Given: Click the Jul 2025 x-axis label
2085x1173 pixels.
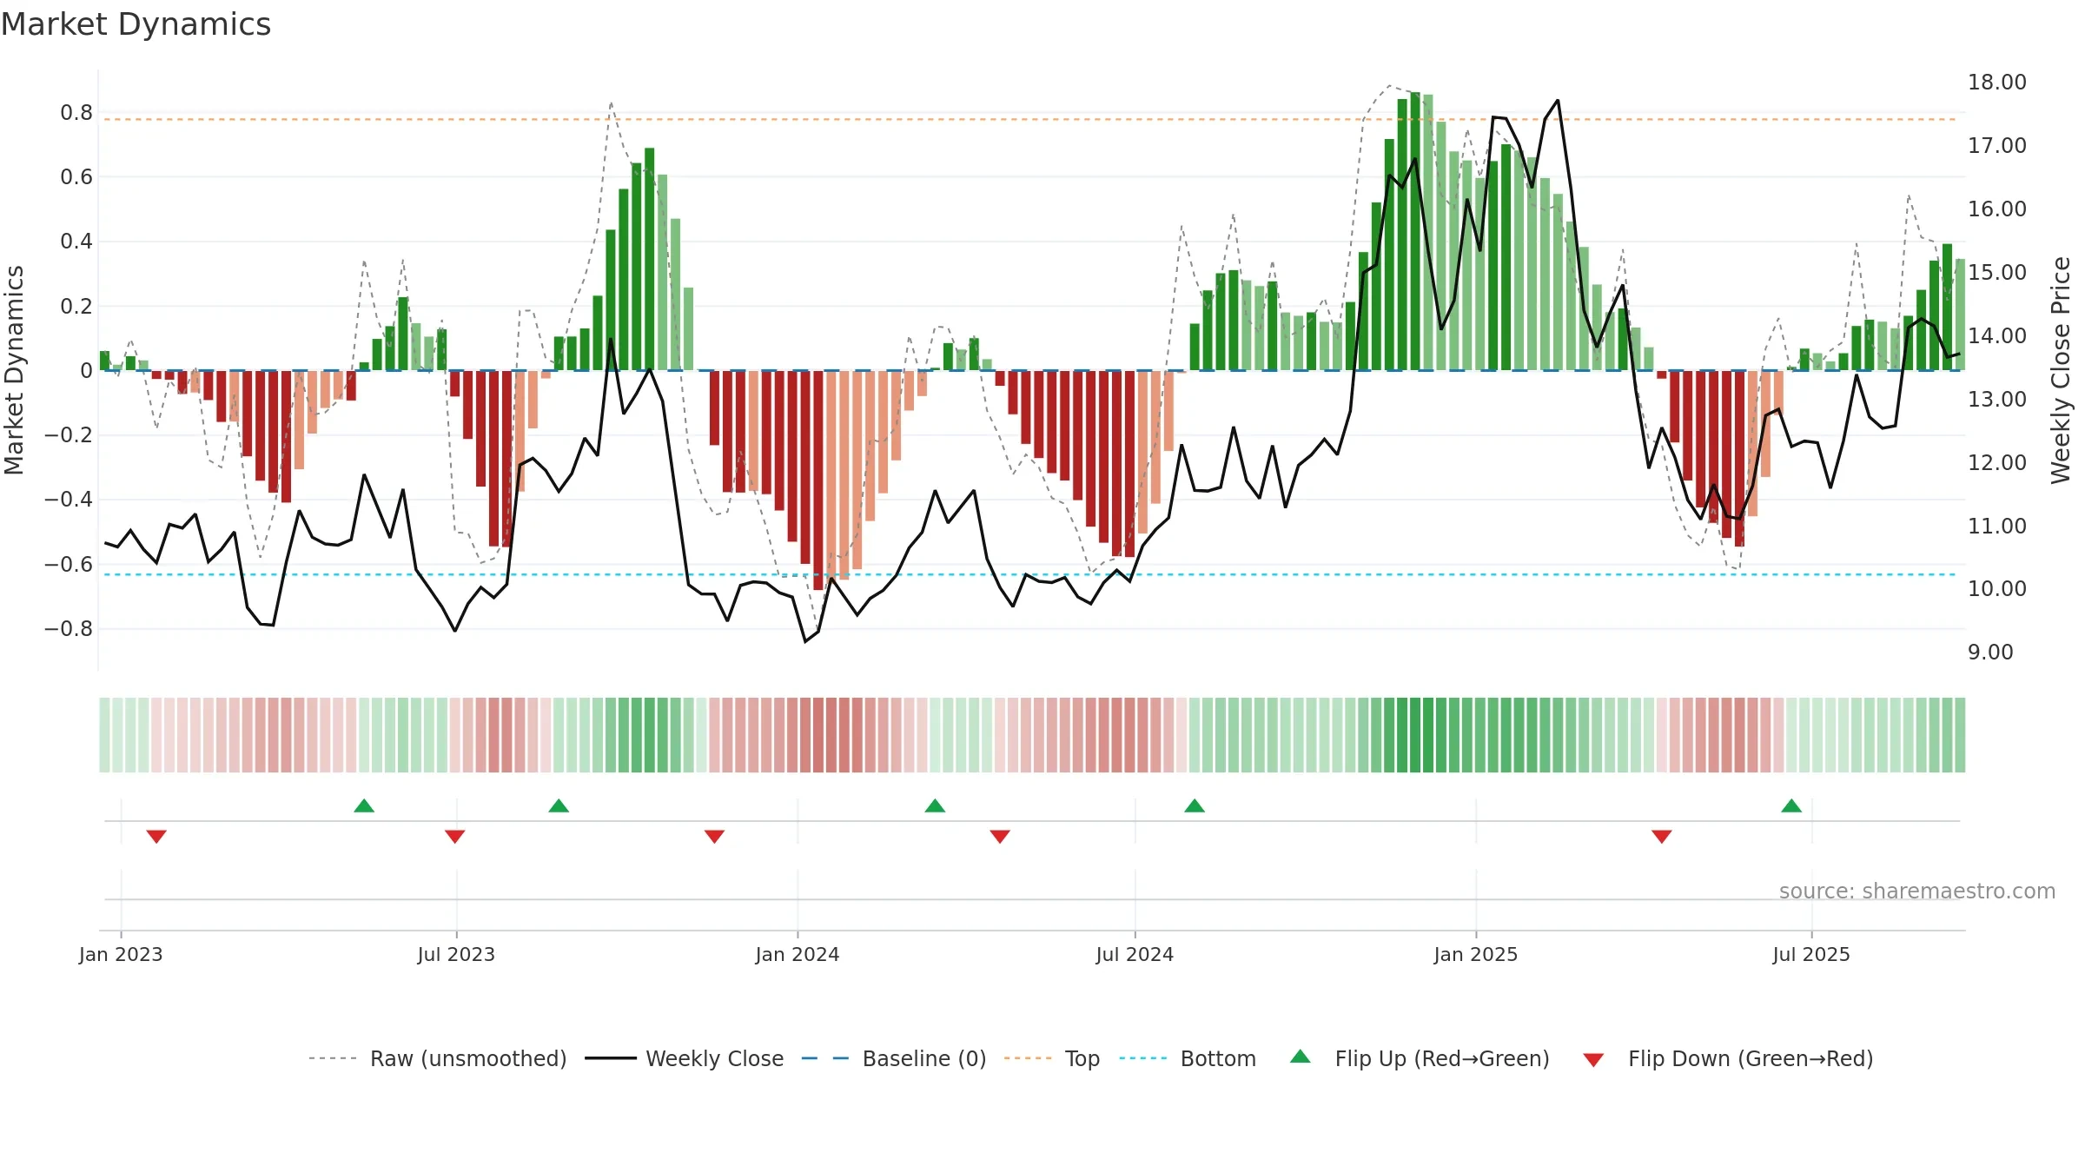Looking at the screenshot, I should 1811,954.
